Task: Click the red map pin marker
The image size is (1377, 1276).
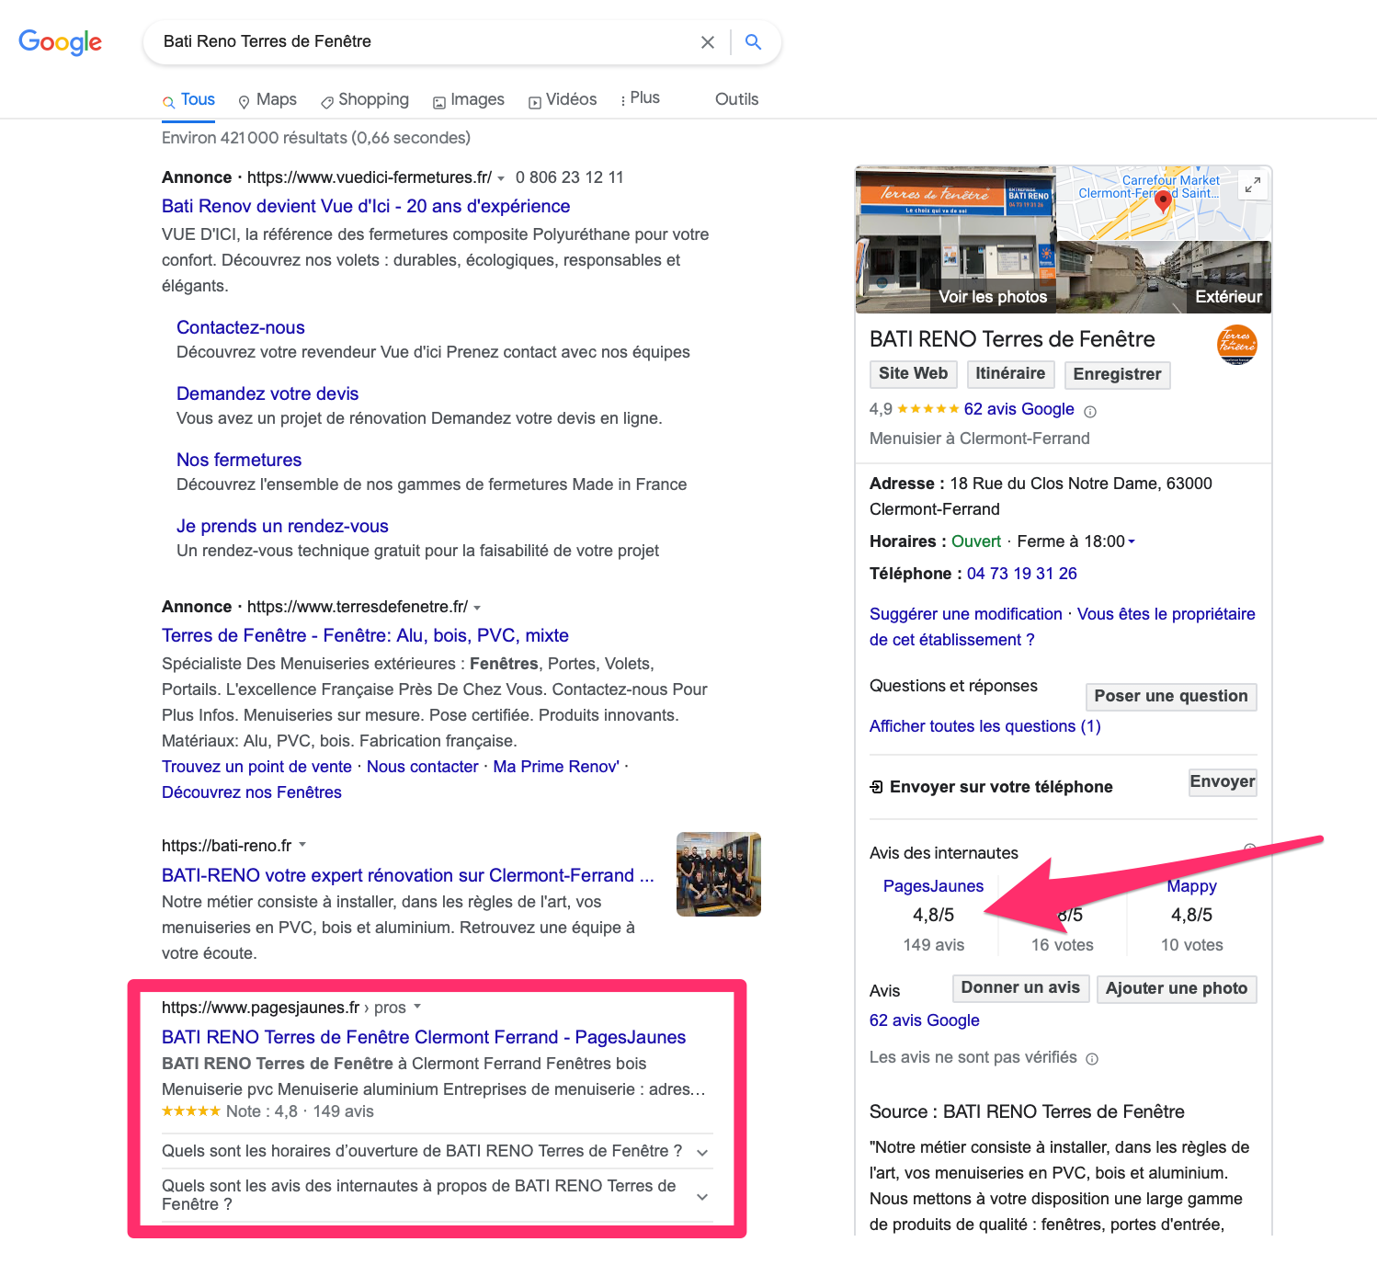Action: 1163,200
